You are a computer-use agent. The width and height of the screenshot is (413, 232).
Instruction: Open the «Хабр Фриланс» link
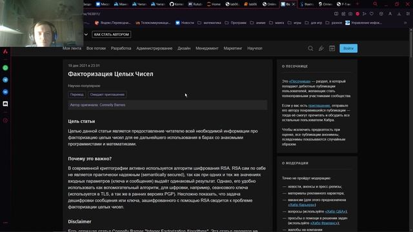coord(325,223)
